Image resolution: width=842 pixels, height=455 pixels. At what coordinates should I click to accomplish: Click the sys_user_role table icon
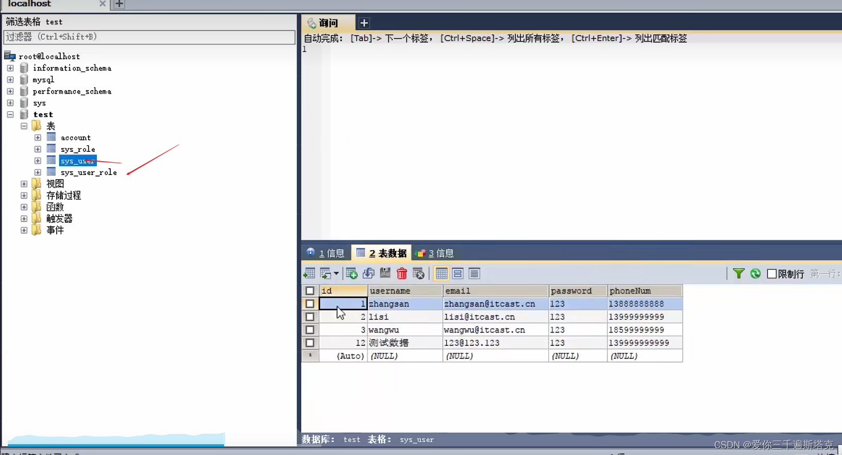click(x=52, y=172)
